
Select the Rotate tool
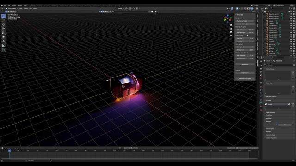[x=3, y=29]
